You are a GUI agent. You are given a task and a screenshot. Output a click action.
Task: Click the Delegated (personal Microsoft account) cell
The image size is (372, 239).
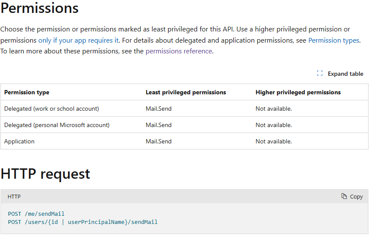(57, 125)
